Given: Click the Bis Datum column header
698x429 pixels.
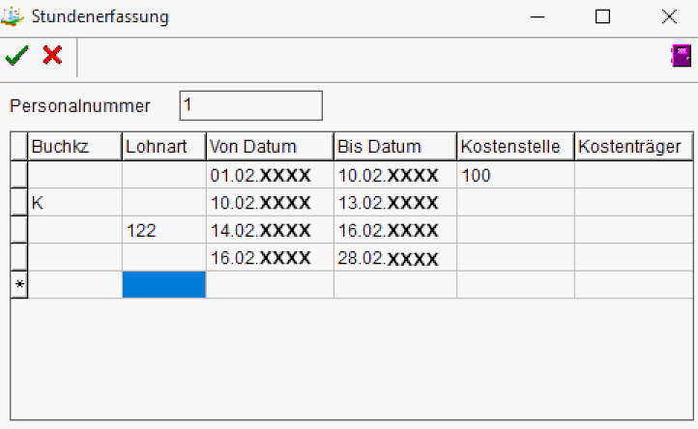Looking at the screenshot, I should pyautogui.click(x=394, y=147).
